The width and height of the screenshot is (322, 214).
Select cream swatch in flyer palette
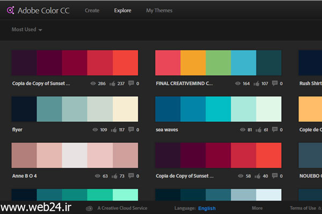pyautogui.click(x=125, y=109)
